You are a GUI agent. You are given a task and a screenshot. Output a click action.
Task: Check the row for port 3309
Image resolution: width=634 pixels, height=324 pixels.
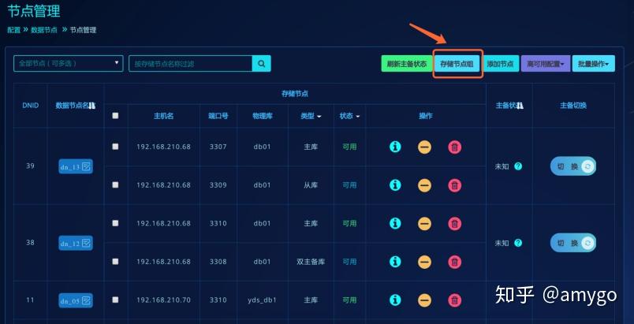click(116, 184)
